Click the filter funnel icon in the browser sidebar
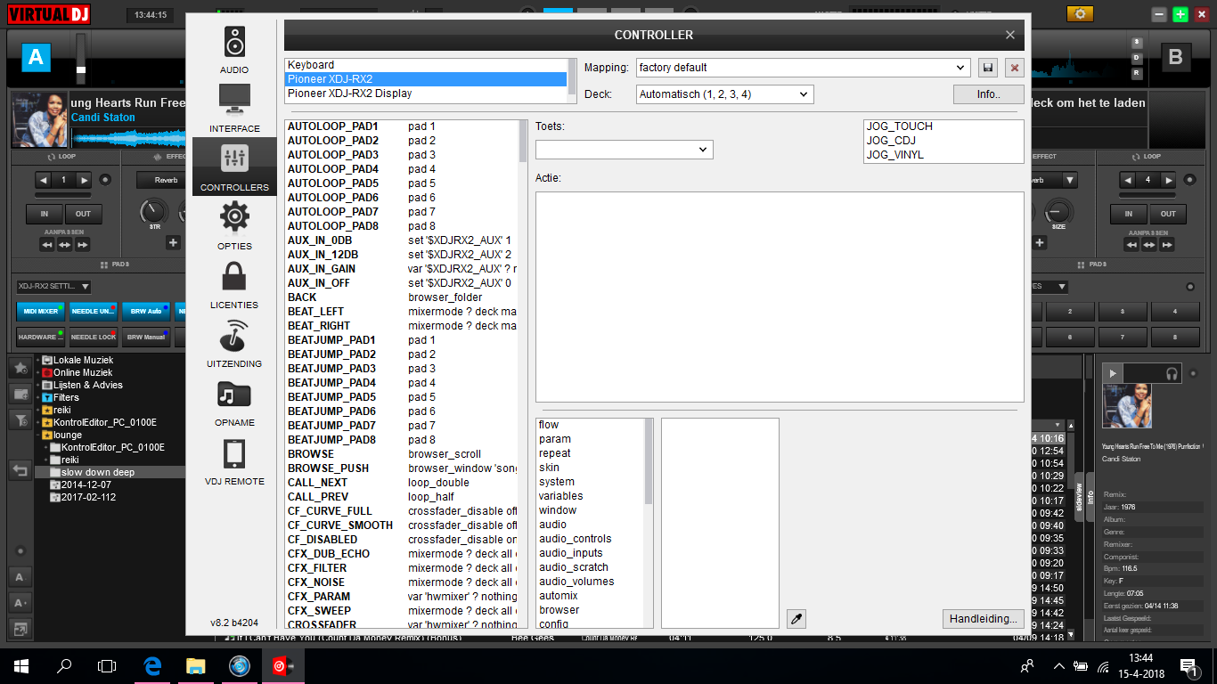1217x684 pixels. tap(20, 419)
